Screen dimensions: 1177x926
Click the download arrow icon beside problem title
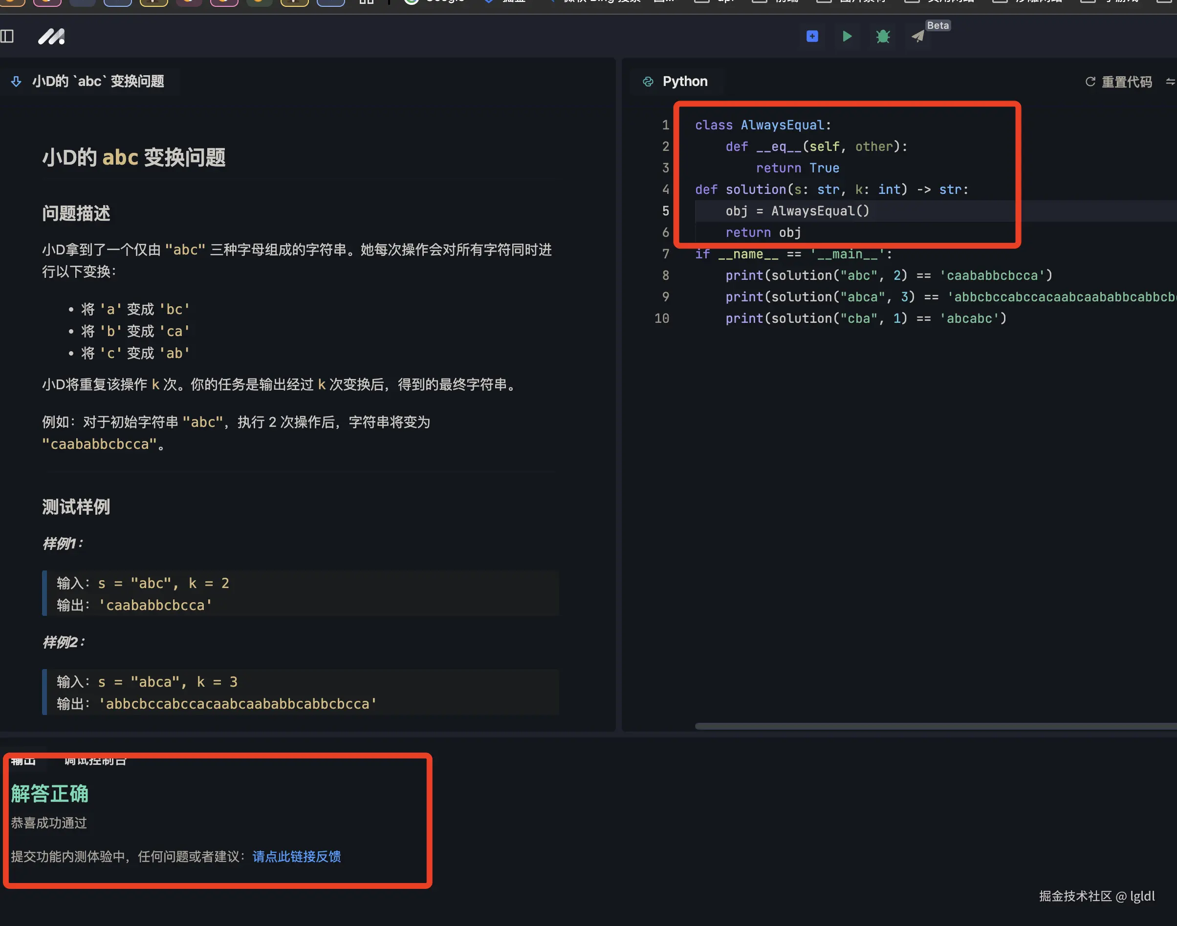point(16,82)
